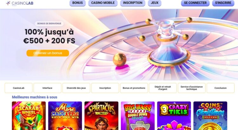Jump to the Conclusion section

point(221,88)
